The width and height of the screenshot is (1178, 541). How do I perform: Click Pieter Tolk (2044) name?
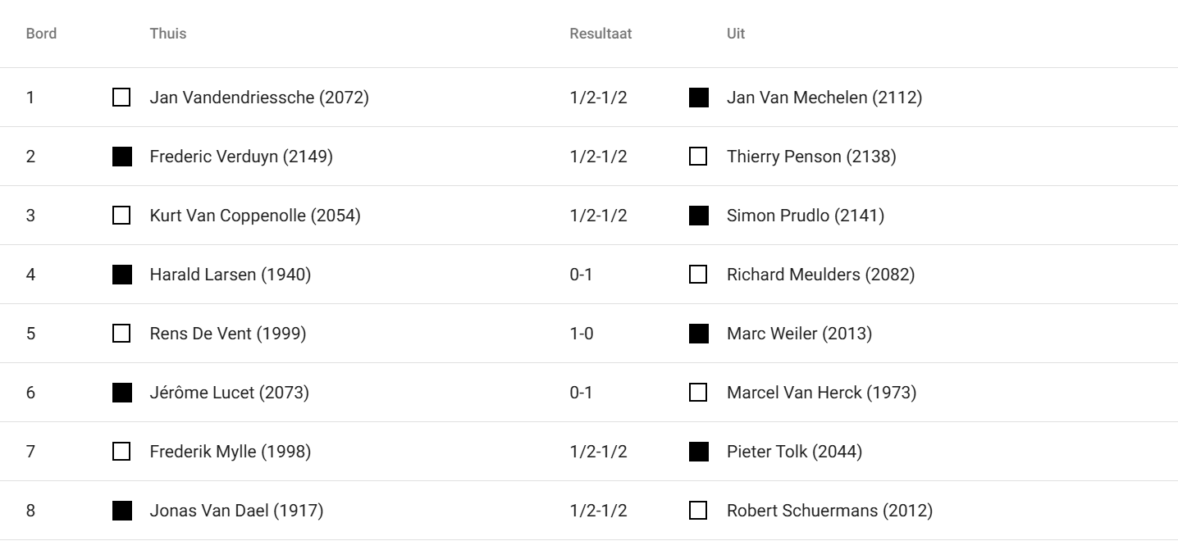794,452
